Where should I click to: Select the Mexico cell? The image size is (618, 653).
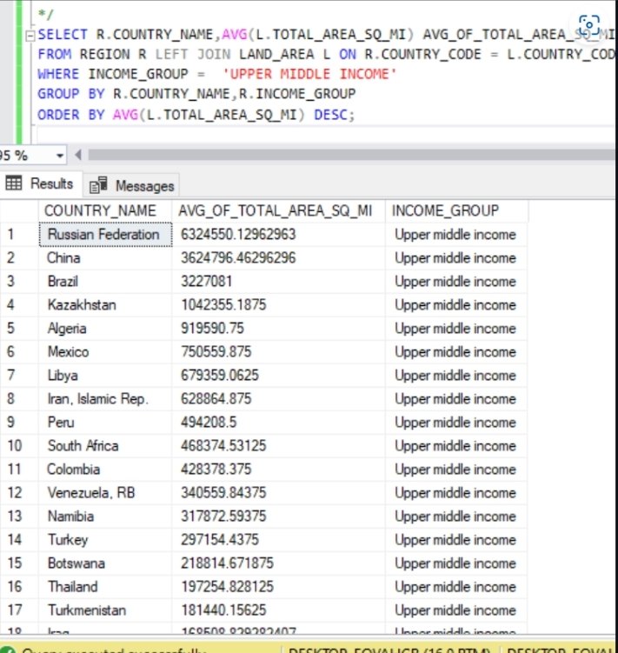point(105,352)
